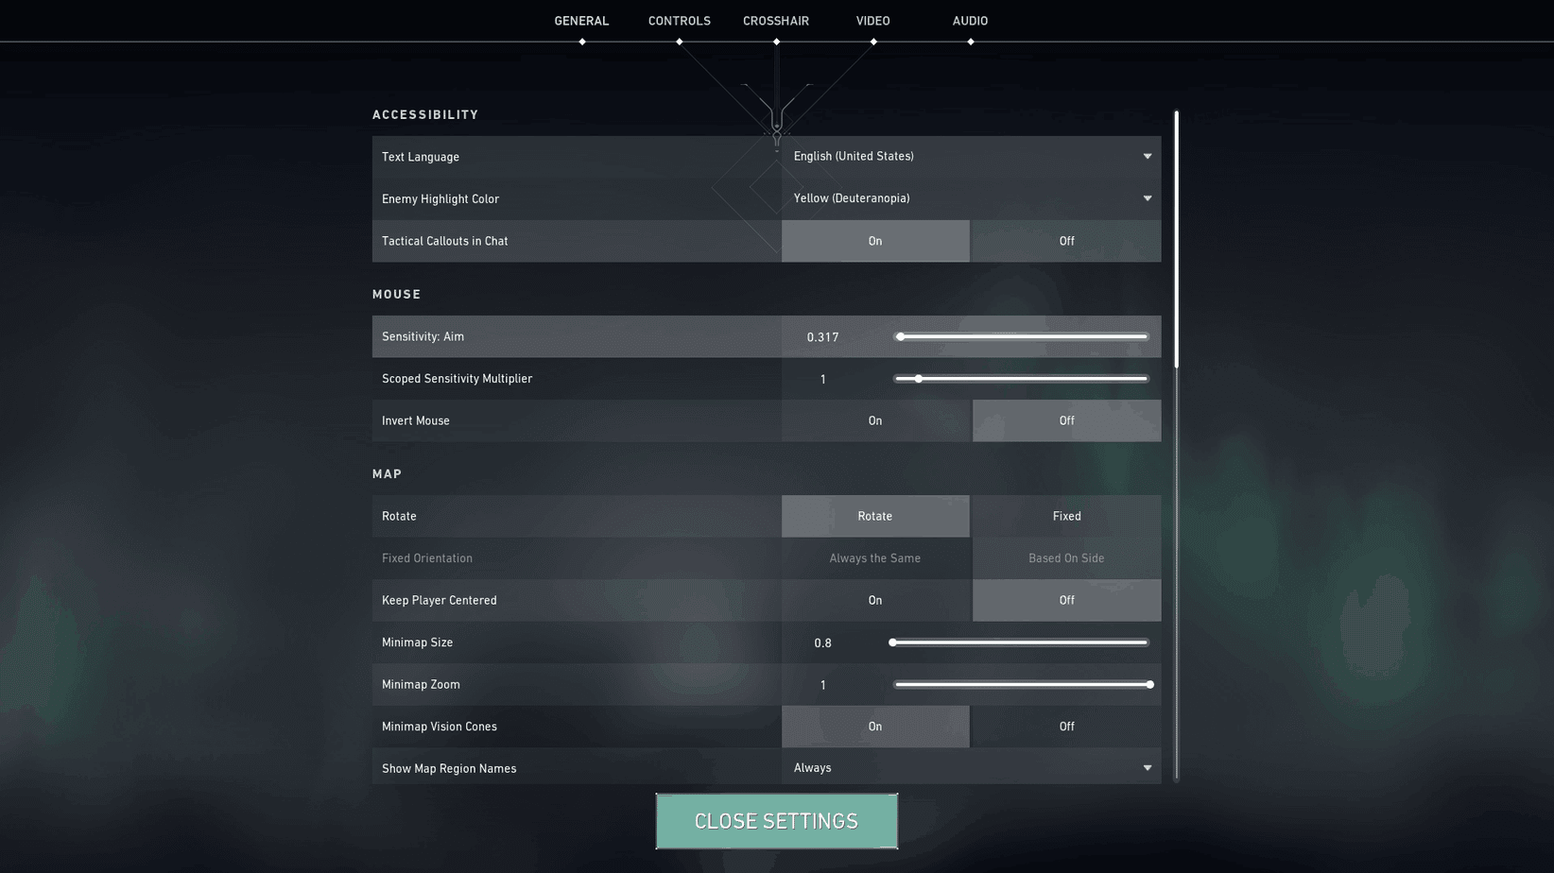Screen dimensions: 1554x873
Task: Click the Sensitivity: Aim label
Action: pyautogui.click(x=423, y=336)
